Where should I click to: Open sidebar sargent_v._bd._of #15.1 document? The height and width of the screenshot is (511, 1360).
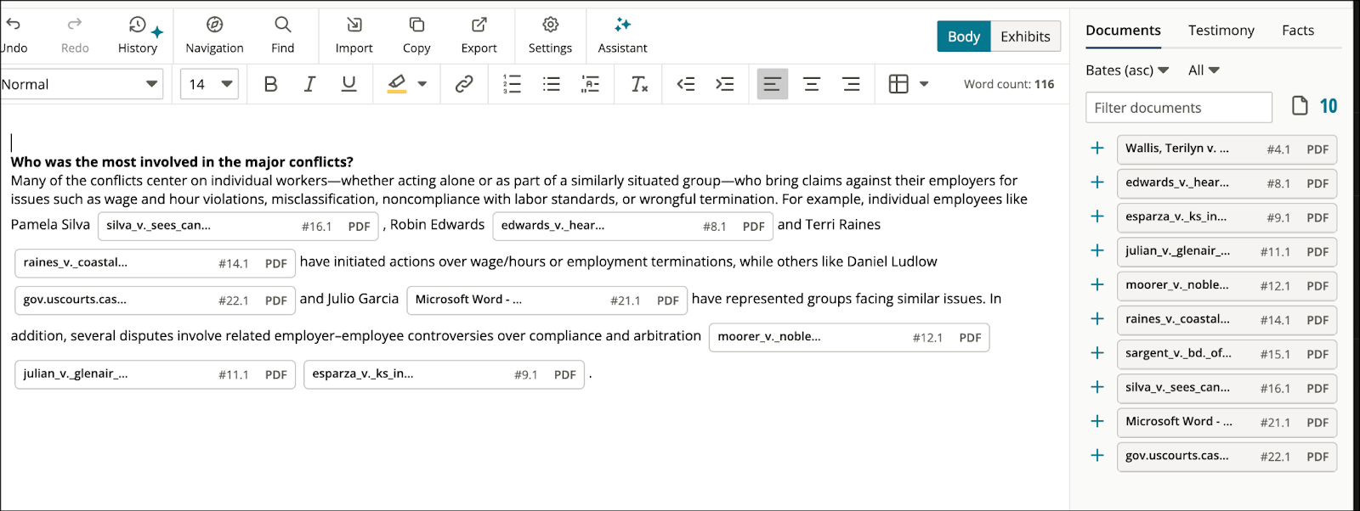coord(1227,354)
